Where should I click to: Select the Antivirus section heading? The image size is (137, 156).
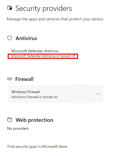[26, 38]
